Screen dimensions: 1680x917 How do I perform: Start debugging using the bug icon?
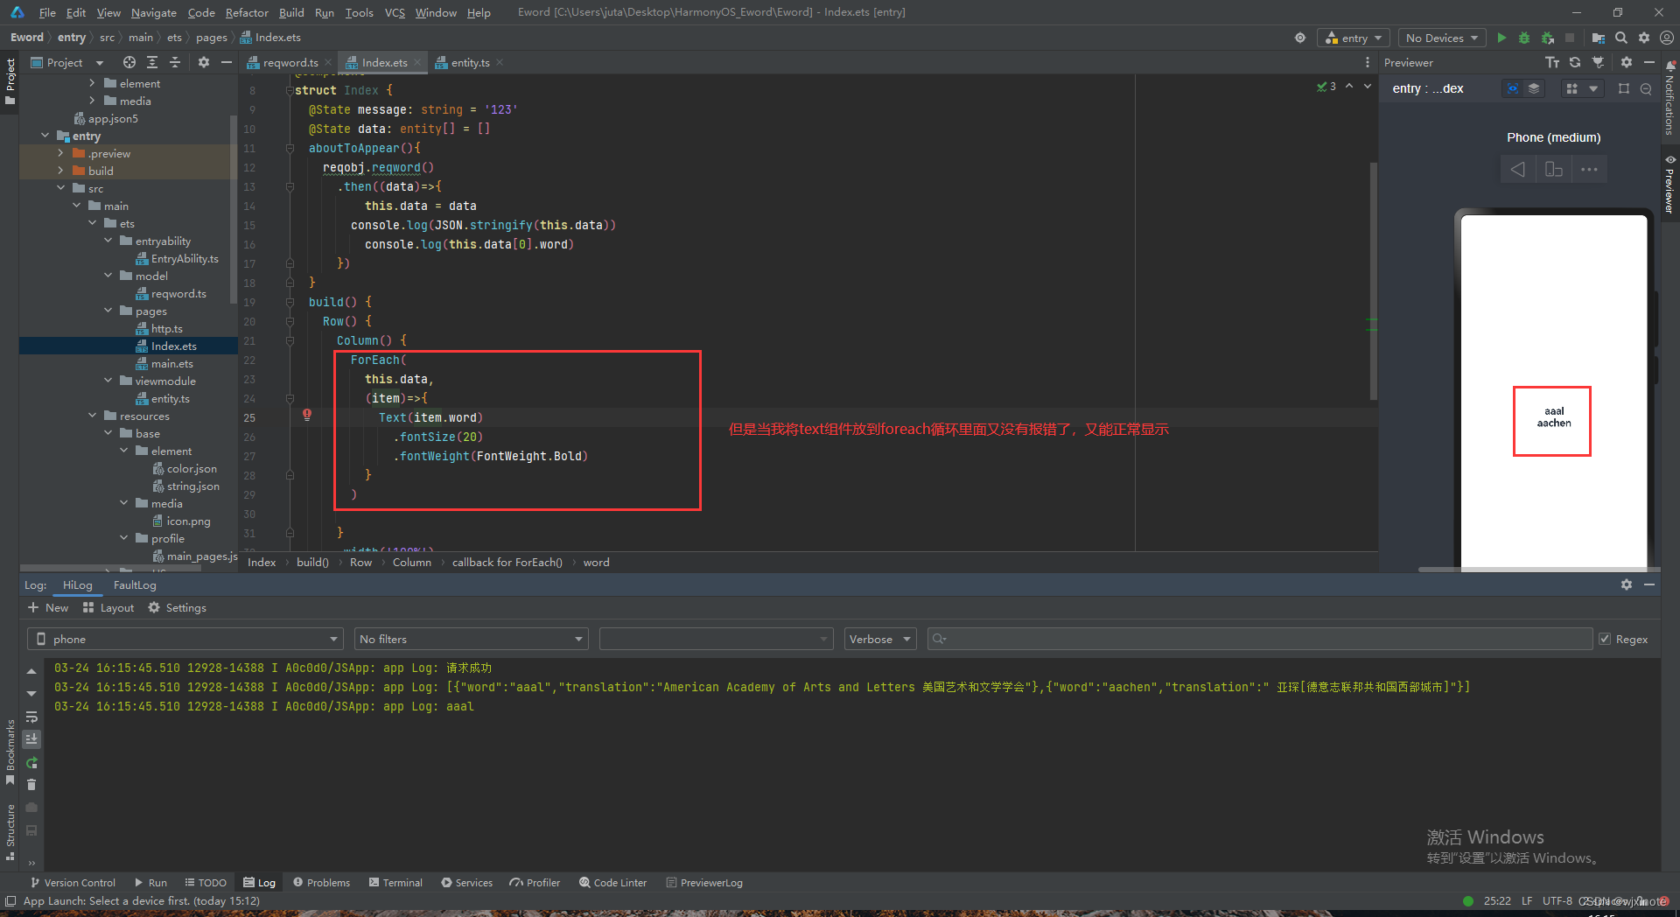(1525, 38)
